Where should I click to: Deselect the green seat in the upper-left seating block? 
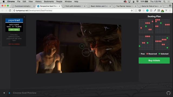coord(146,26)
